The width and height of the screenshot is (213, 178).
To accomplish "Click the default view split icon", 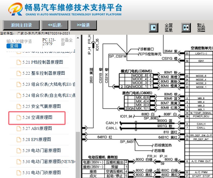I will 186,28.
